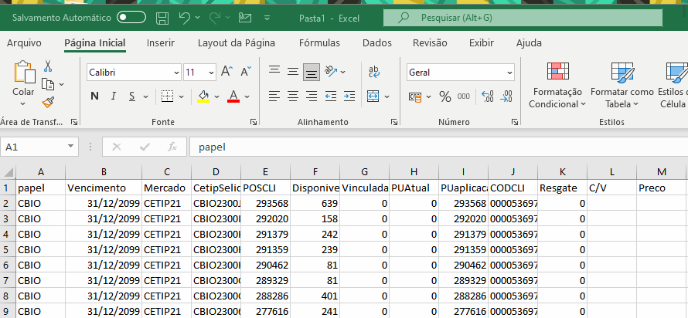Expand the Colar paste options arrow

click(23, 103)
